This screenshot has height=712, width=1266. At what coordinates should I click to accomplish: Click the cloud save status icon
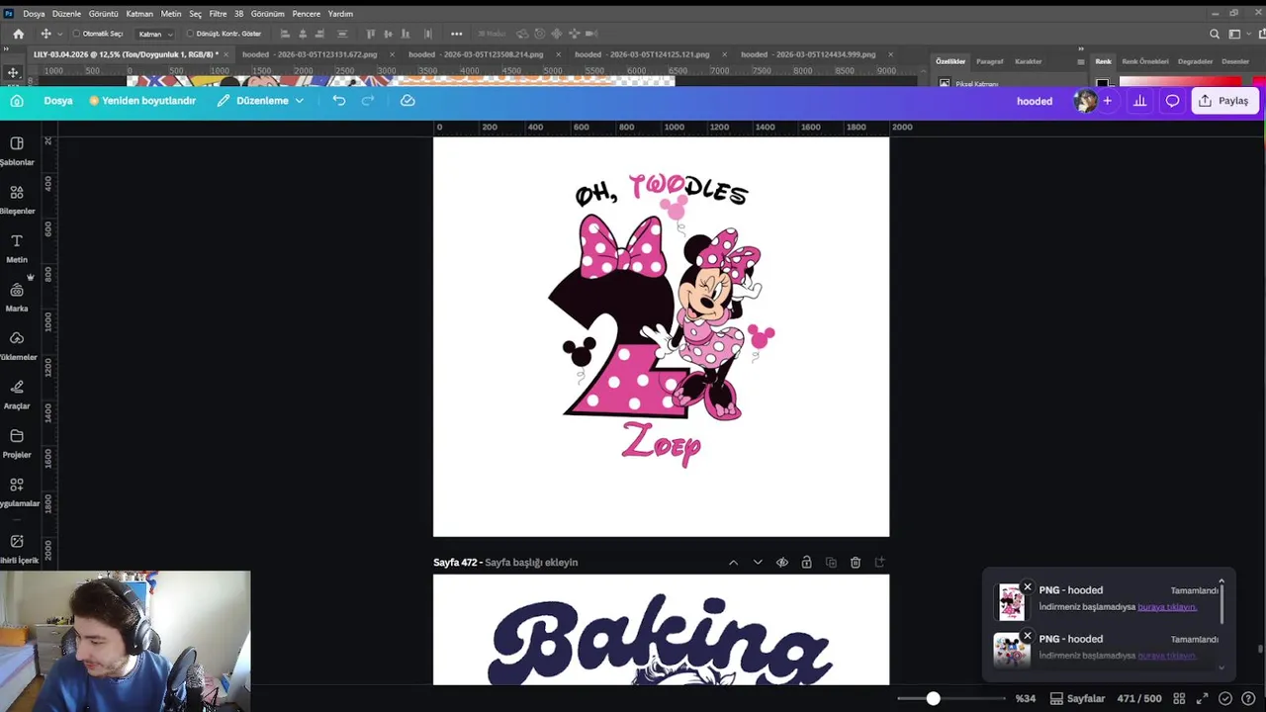(407, 101)
